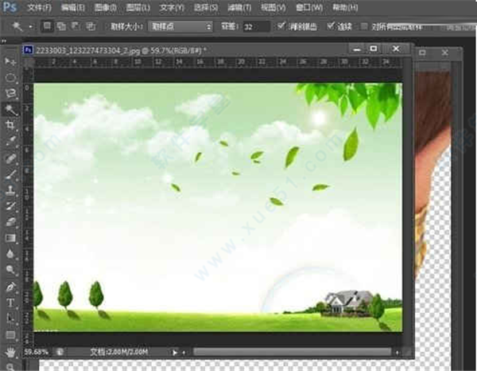Screen dimensions: 477x371
Task: Select the Eyedropper tool
Action: pyautogui.click(x=10, y=141)
